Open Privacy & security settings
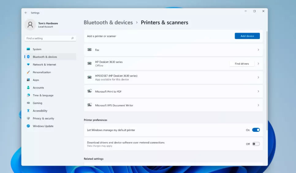296x173 pixels. point(50,118)
